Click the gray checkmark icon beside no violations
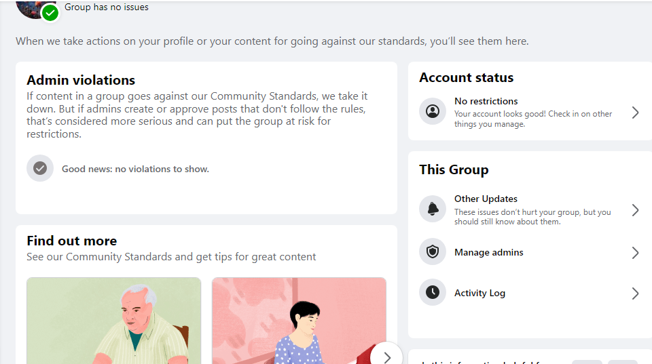The height and width of the screenshot is (364, 652). 40,168
